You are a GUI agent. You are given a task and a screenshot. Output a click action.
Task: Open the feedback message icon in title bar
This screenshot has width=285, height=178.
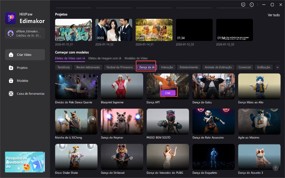(243, 5)
